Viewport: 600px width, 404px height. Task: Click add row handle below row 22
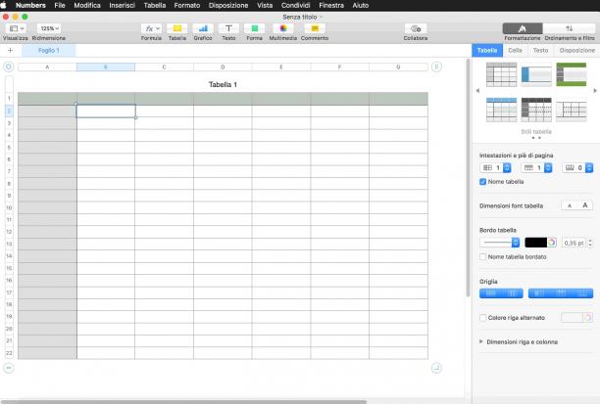[9, 368]
